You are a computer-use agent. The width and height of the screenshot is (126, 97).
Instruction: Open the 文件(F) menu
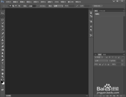pyautogui.click(x=9, y=2)
